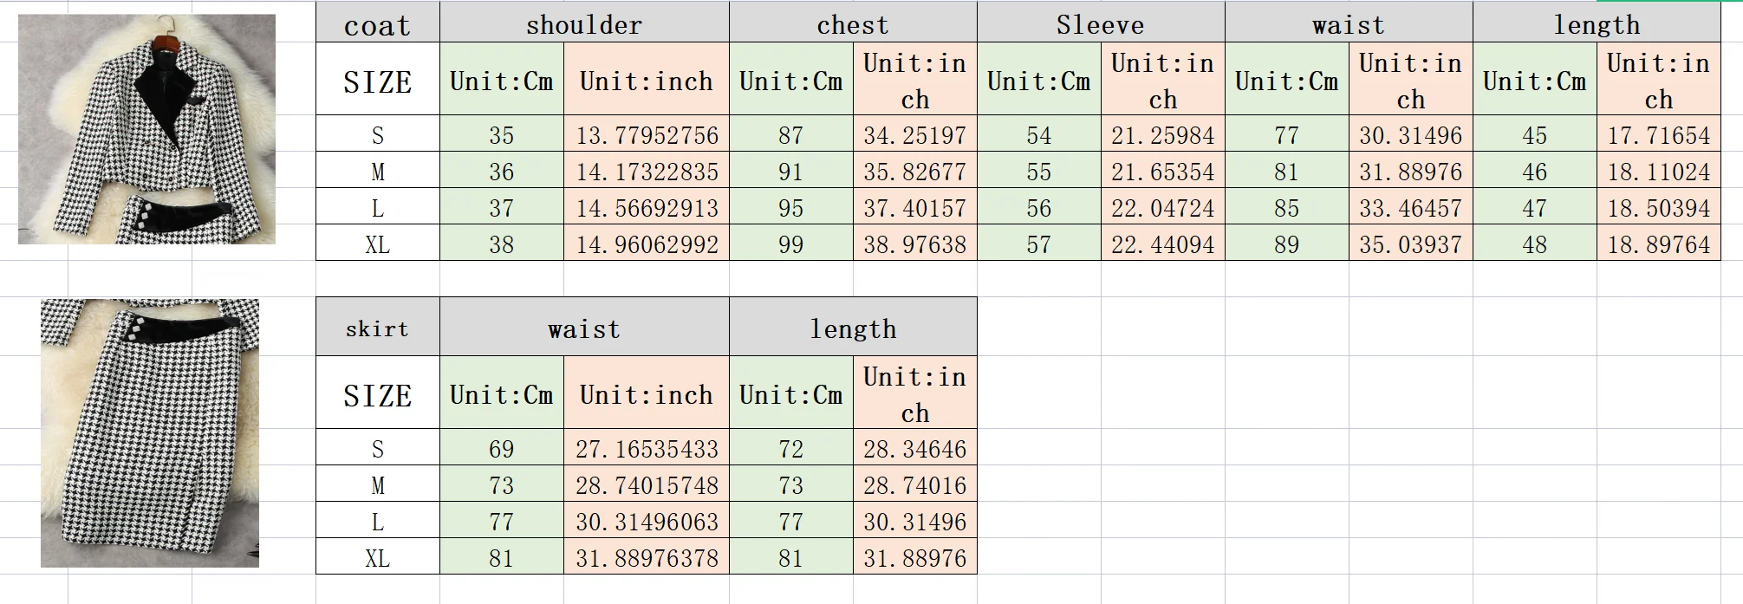The image size is (1743, 604).
Task: Select the 'Sleeve' column header cell
Action: tap(1100, 25)
